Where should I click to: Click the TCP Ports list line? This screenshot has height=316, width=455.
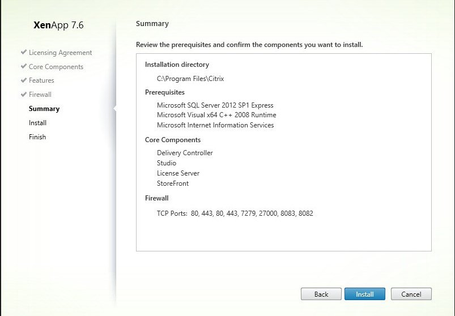point(235,213)
